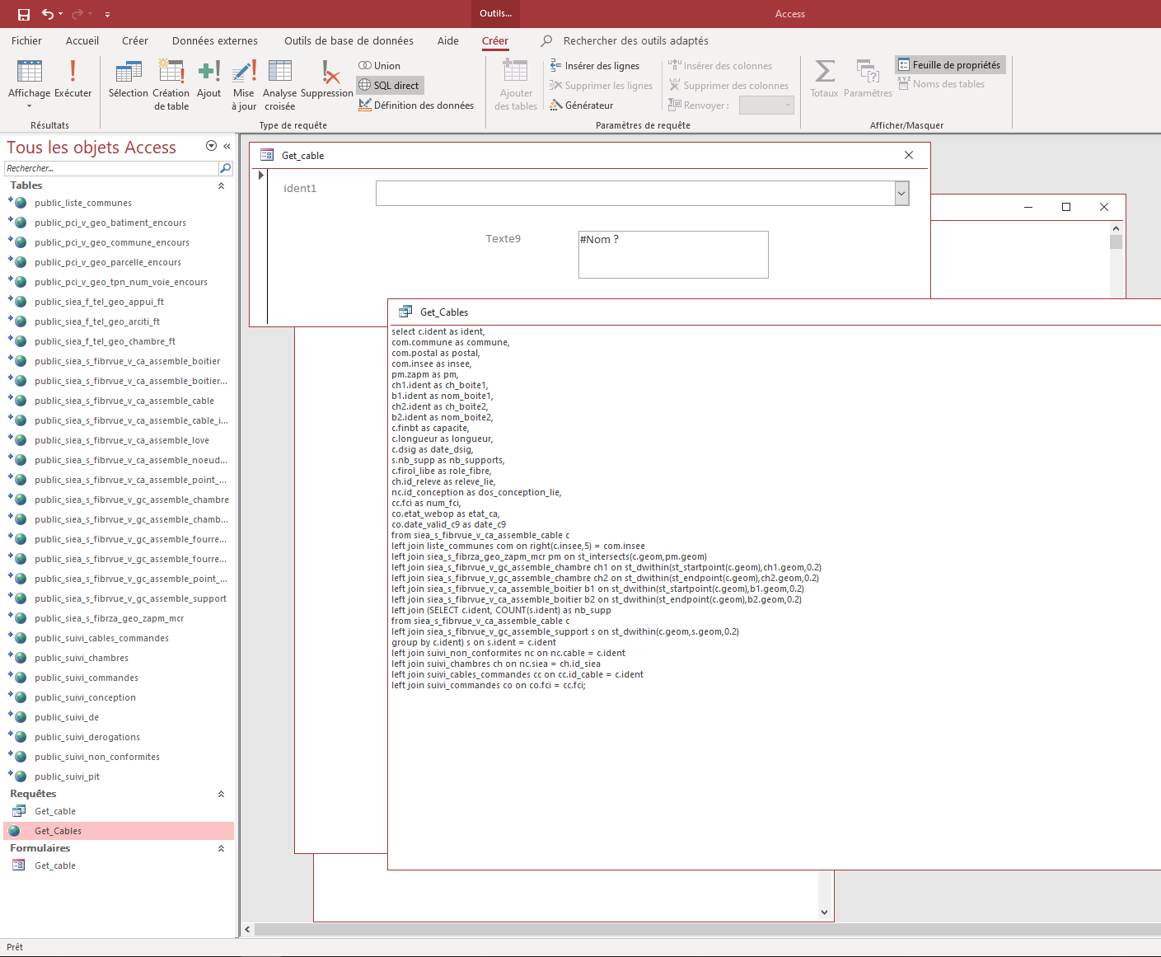Open the ident1 combo box dropdown arrow

point(901,194)
